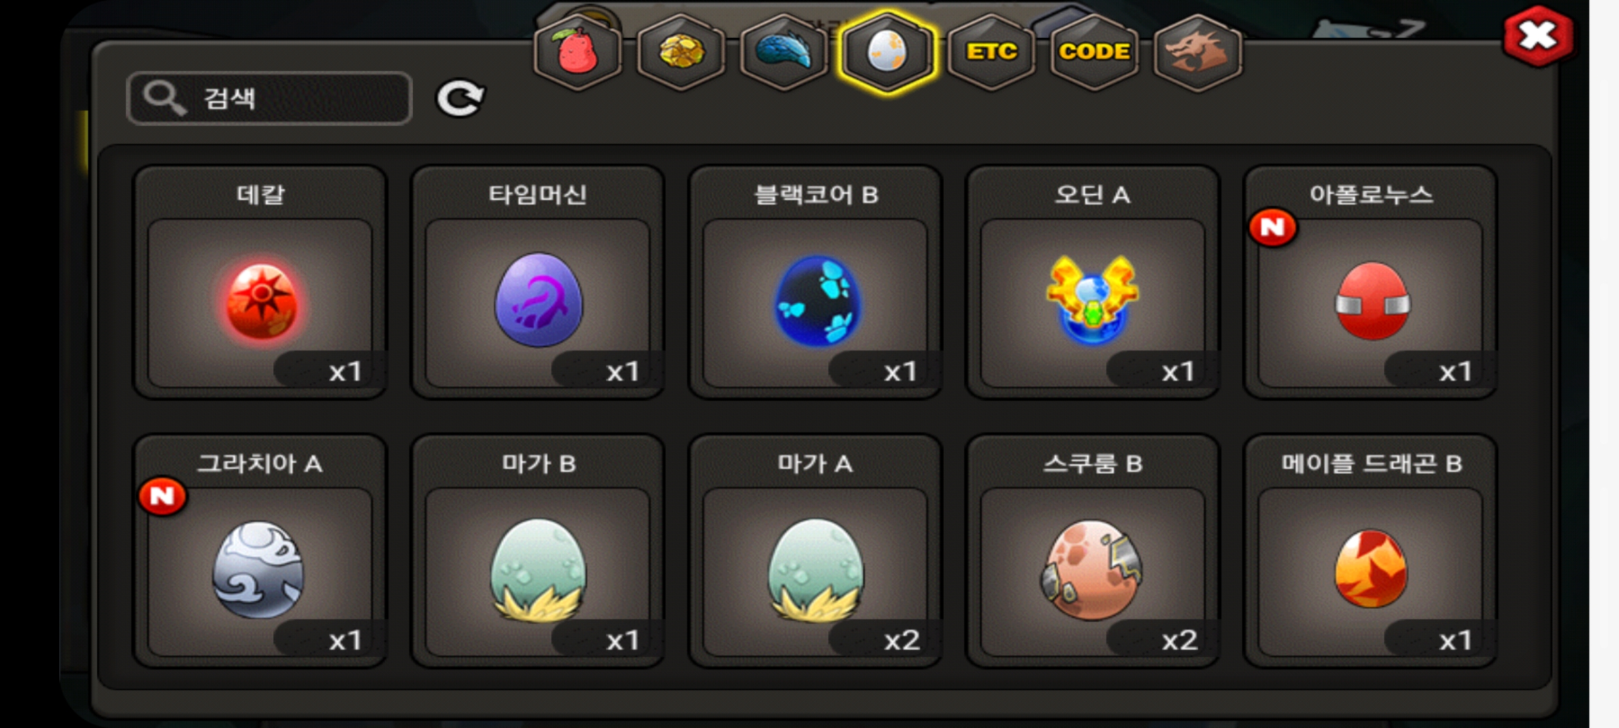Screen dimensions: 1619x728
Task: Pick the 오딘 A golden winged egg
Action: click(1093, 282)
